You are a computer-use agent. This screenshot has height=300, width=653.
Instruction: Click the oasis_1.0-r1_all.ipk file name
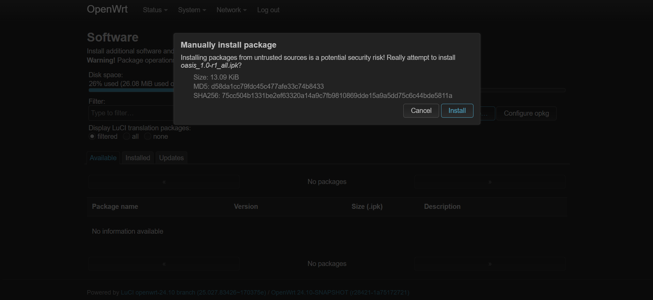(x=209, y=65)
